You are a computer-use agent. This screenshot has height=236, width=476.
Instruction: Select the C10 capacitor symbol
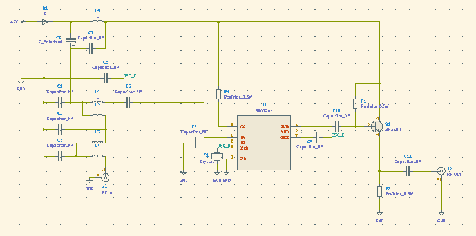pyautogui.click(x=337, y=126)
